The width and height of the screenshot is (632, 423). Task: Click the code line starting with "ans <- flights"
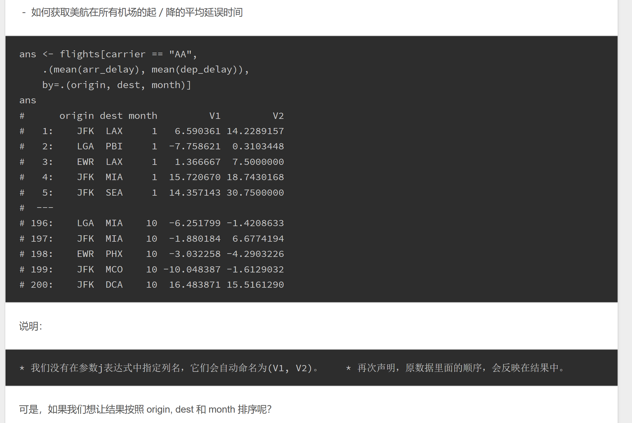pos(108,54)
